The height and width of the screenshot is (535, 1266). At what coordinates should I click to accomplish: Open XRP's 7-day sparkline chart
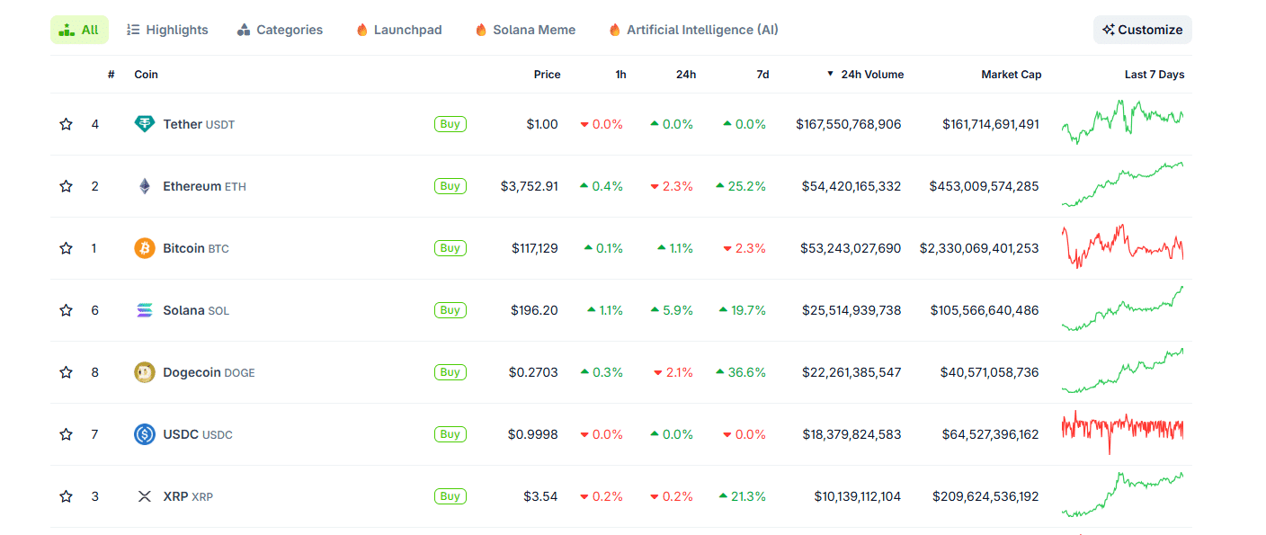pos(1123,495)
